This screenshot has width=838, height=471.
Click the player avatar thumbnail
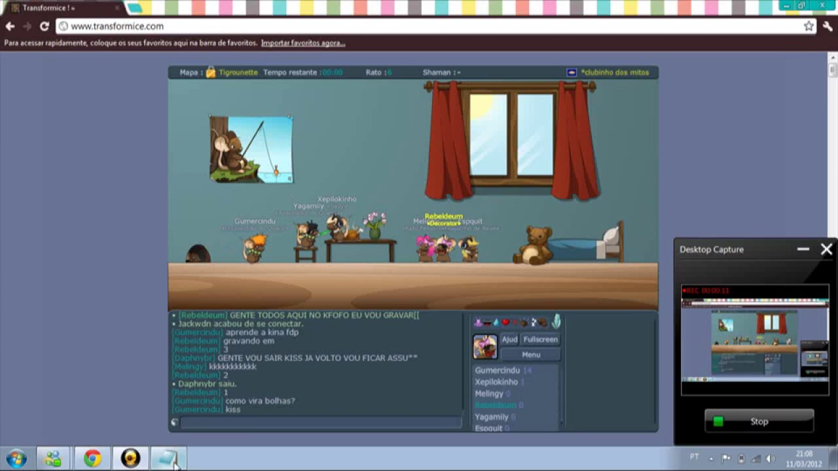485,347
